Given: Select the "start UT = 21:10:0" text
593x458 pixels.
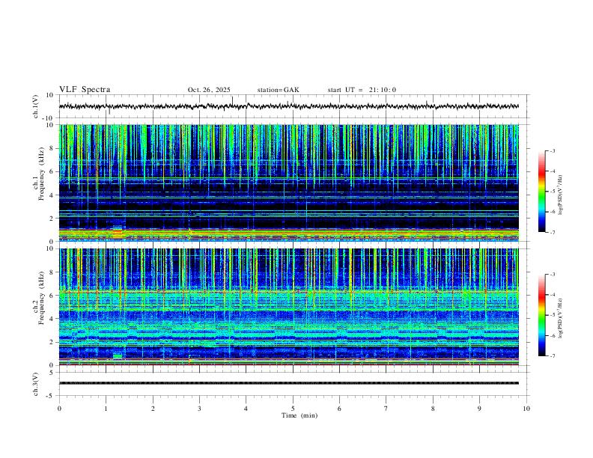Looking at the screenshot, I should (362, 90).
